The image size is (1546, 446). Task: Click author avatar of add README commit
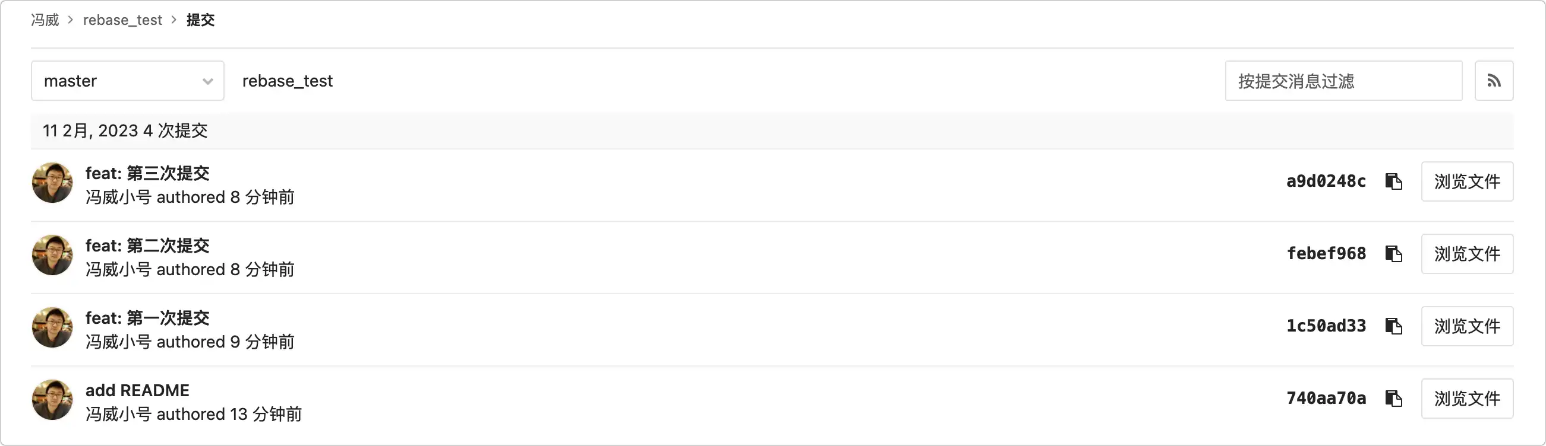pos(52,400)
